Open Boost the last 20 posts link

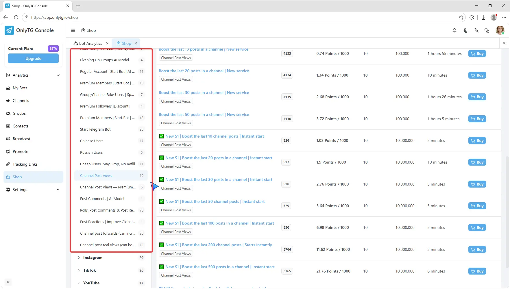click(x=204, y=71)
